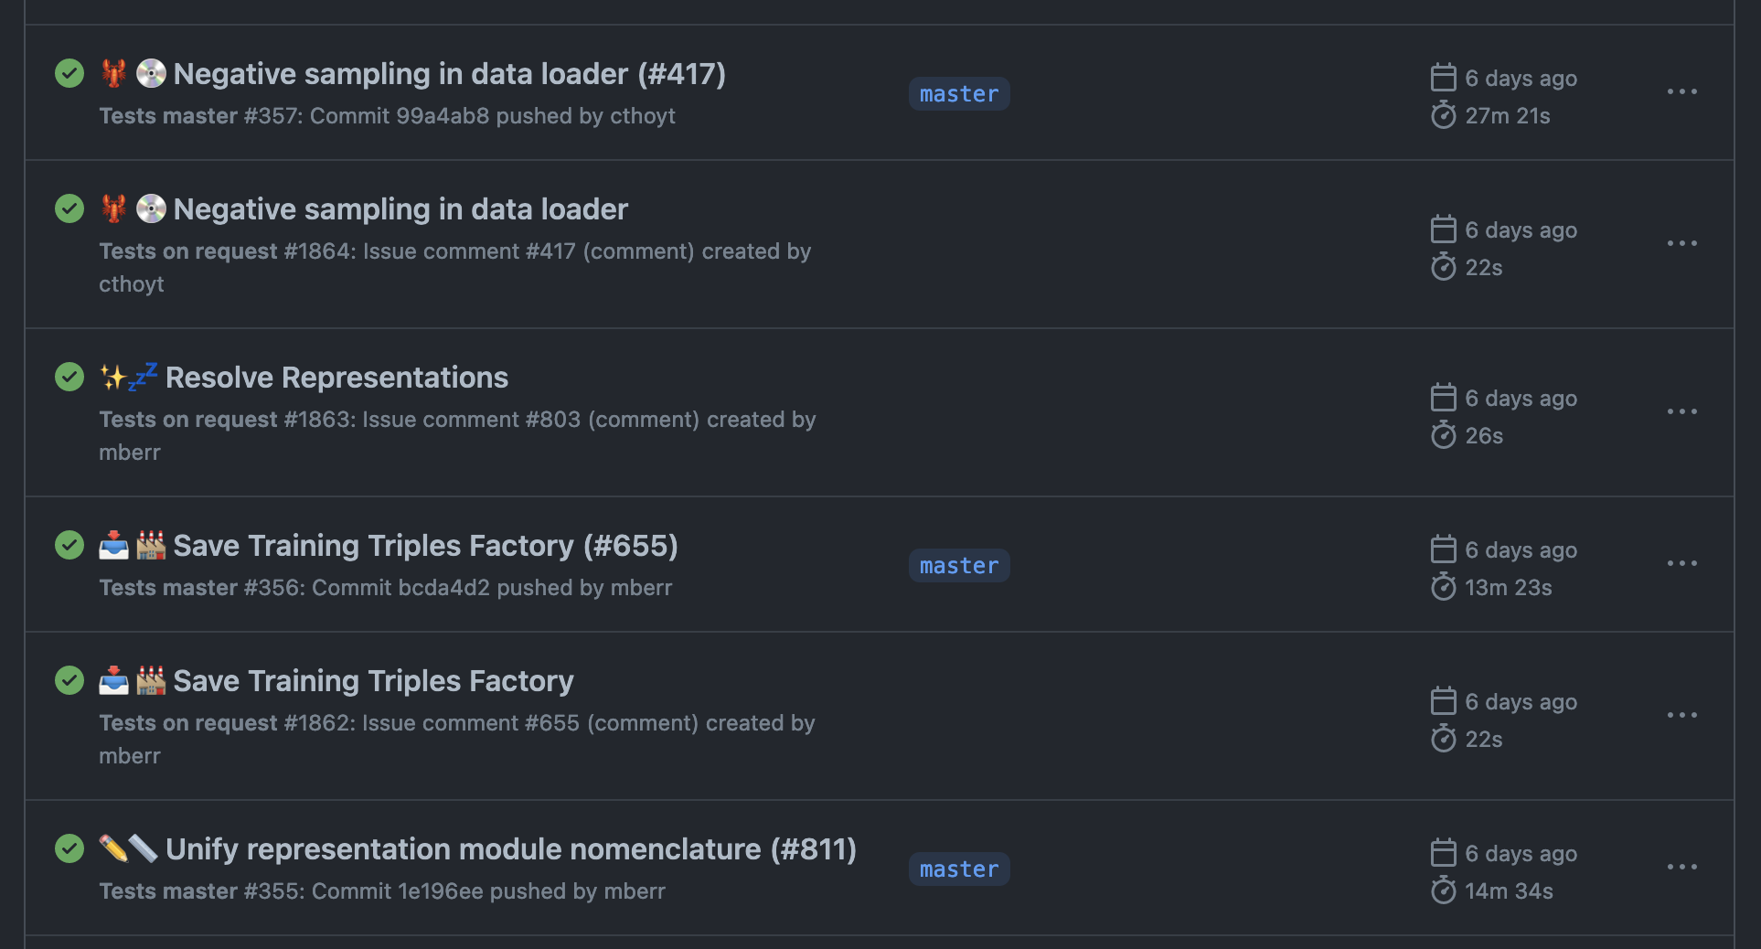Open the Resolve Representations workflow run title
Image resolution: width=1761 pixels, height=949 pixels.
[x=336, y=377]
